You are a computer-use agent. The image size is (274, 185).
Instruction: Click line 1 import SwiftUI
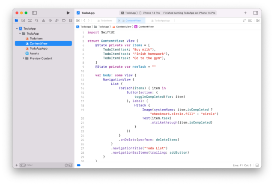[x=101, y=33]
